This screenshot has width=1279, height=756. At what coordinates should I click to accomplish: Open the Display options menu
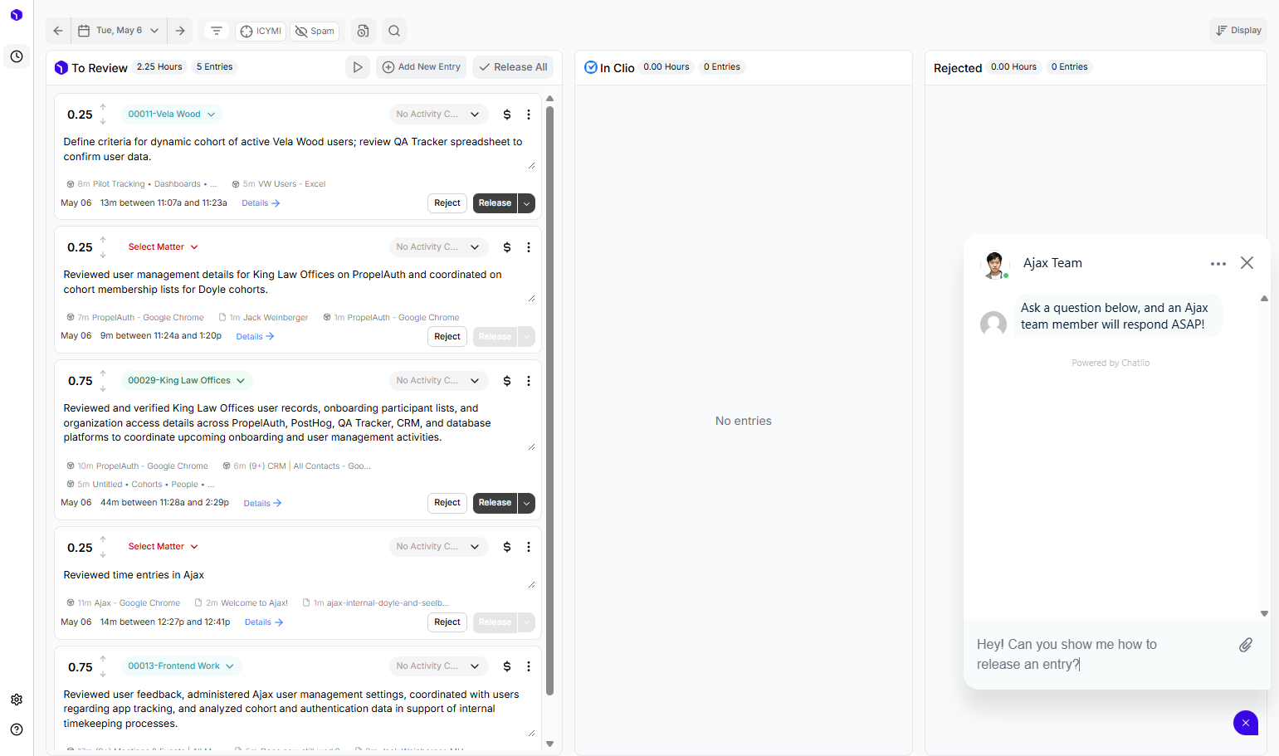(x=1238, y=31)
